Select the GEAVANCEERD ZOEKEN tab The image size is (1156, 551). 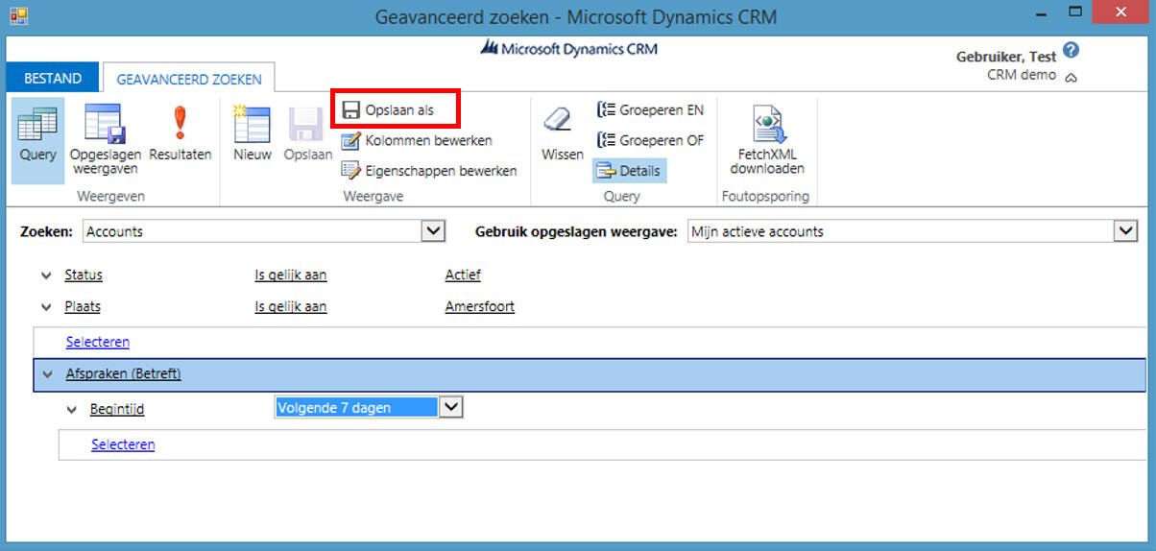189,80
